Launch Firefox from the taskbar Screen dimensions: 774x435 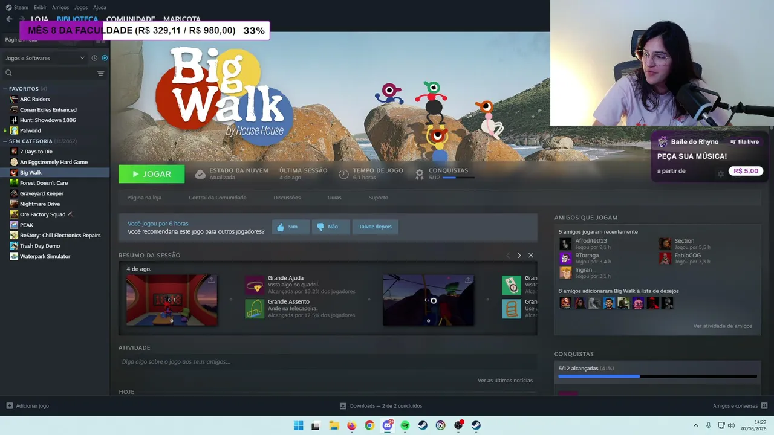tap(352, 425)
